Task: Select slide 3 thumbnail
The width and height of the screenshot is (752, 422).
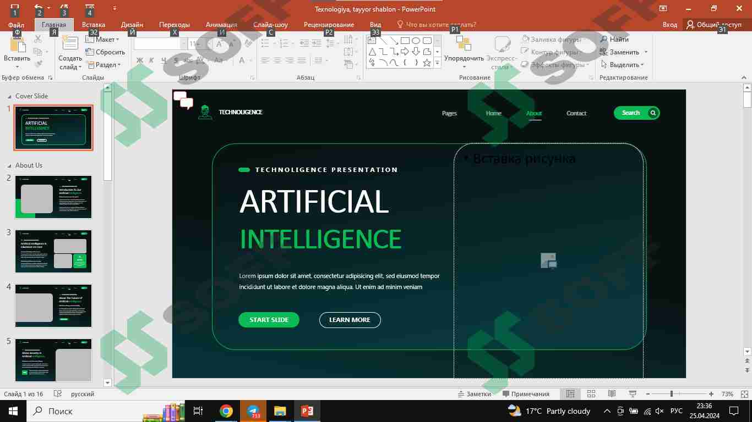Action: coord(53,252)
